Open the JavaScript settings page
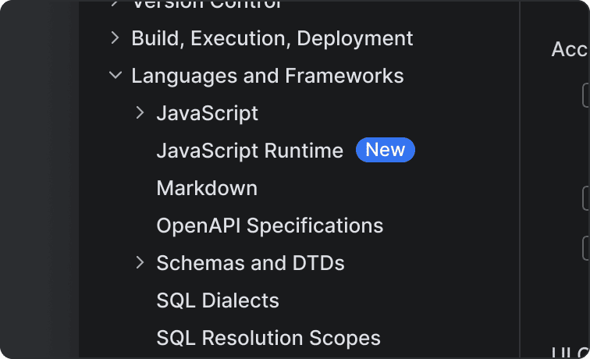This screenshot has height=359, width=590. [207, 113]
